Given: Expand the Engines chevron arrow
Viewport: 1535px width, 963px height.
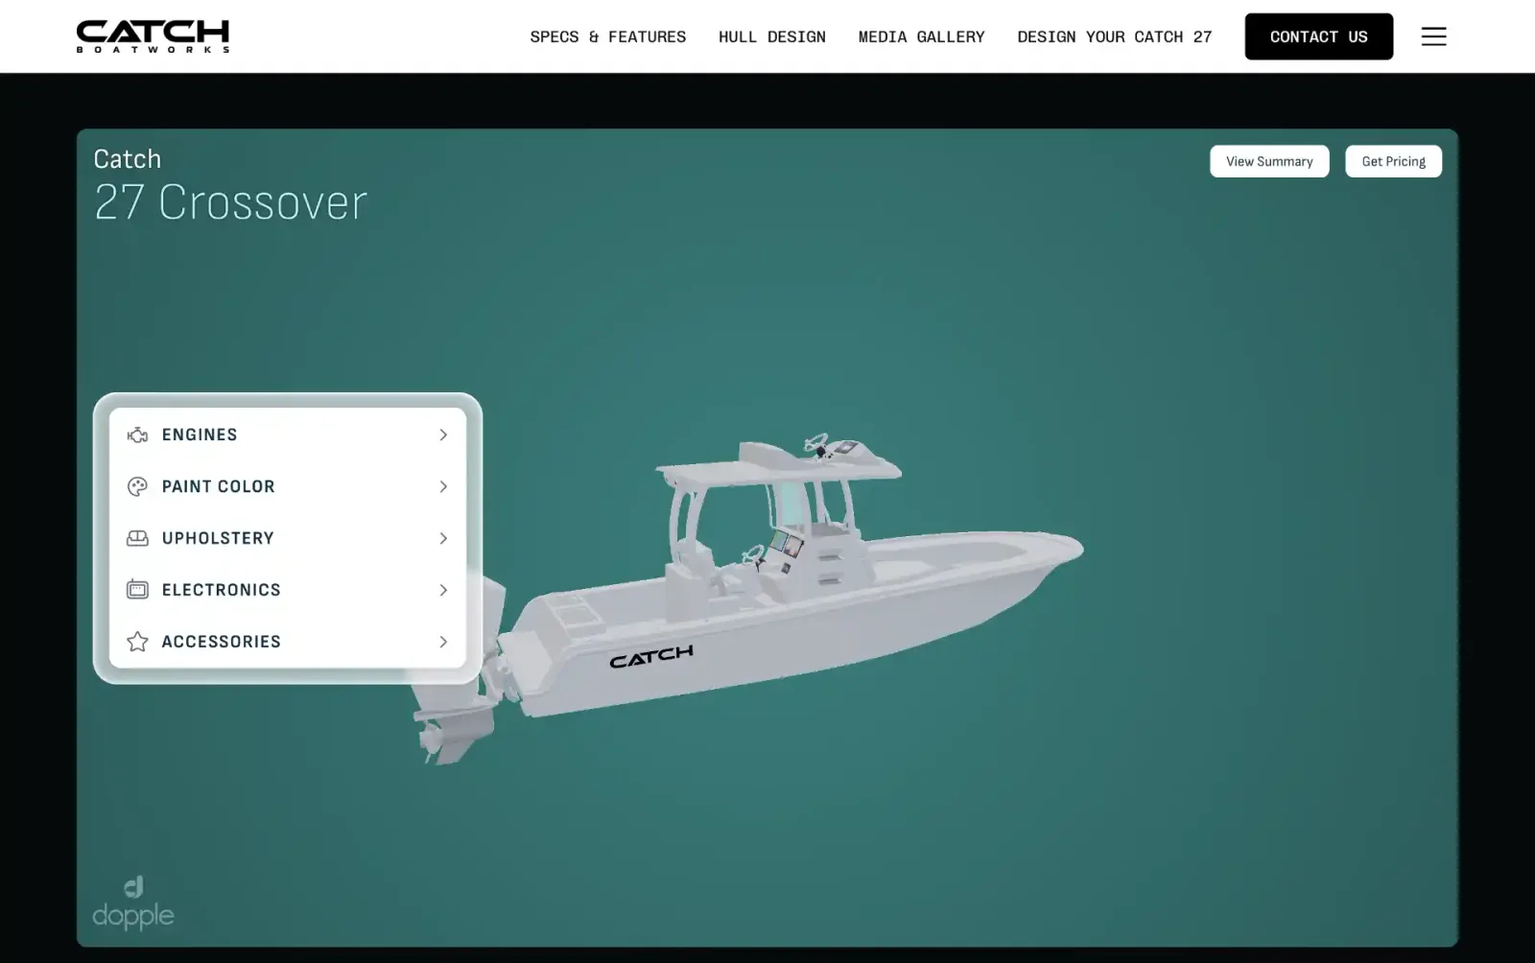Looking at the screenshot, I should pyautogui.click(x=443, y=435).
